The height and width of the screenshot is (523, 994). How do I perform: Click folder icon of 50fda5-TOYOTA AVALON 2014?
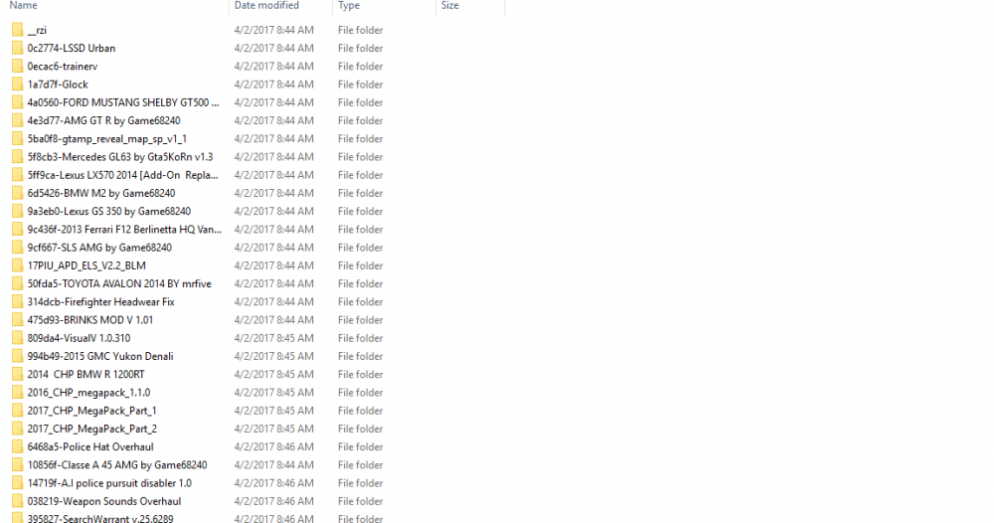17,284
